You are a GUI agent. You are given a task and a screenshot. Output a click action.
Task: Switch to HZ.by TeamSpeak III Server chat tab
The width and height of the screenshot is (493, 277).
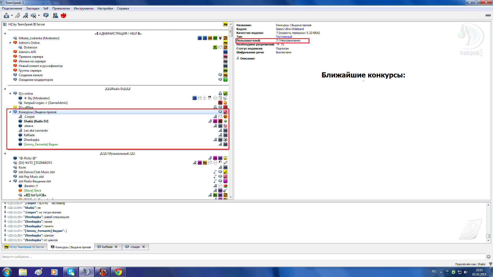25,247
